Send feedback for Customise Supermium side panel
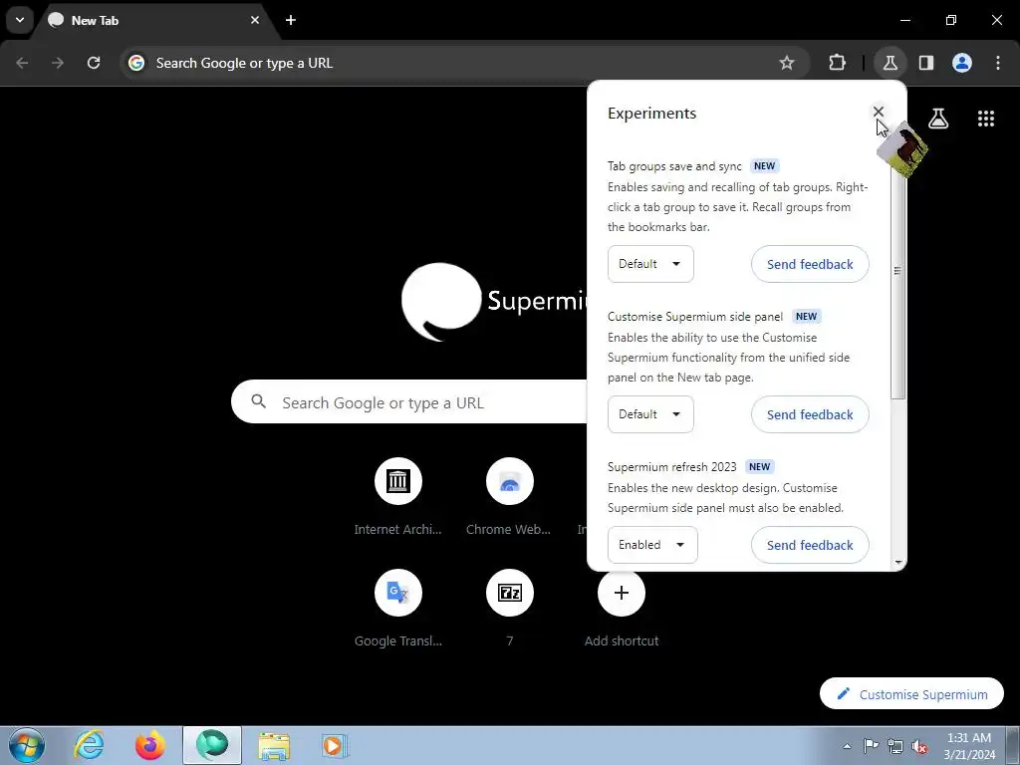The height and width of the screenshot is (765, 1020). [x=810, y=414]
